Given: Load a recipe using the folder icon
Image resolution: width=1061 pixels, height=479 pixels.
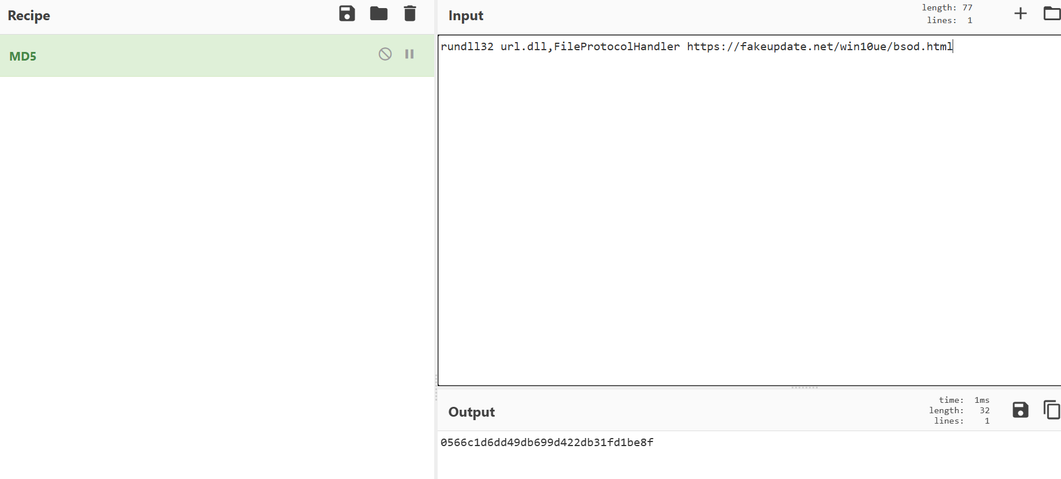Looking at the screenshot, I should tap(378, 13).
